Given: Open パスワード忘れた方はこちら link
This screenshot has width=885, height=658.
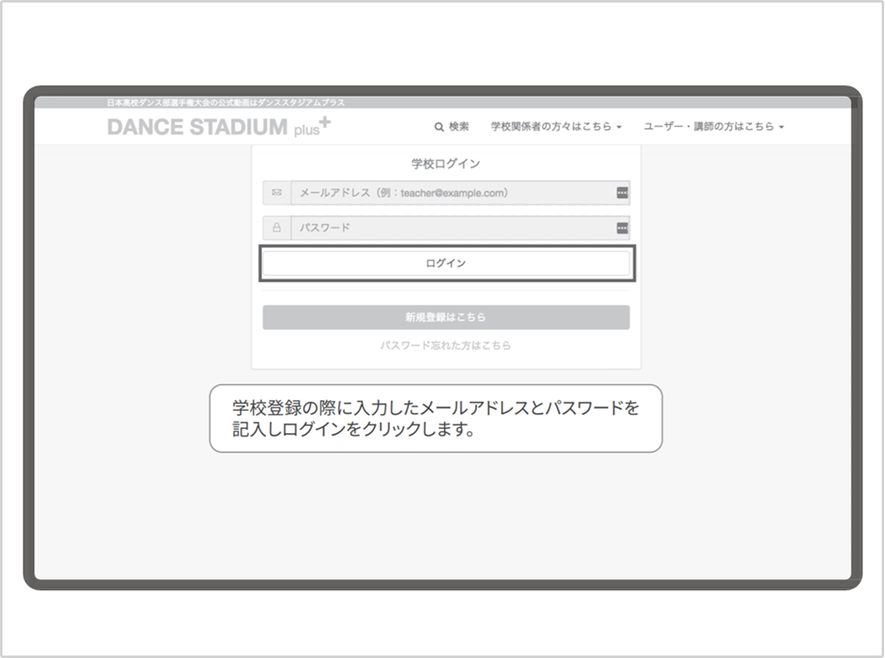Looking at the screenshot, I should [445, 346].
